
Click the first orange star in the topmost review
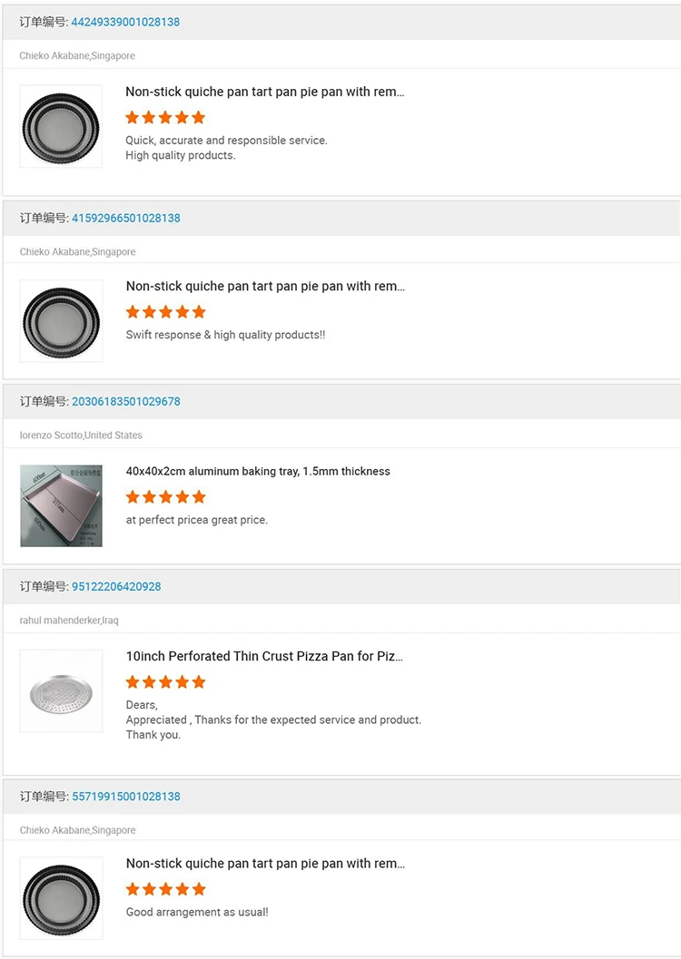[132, 117]
